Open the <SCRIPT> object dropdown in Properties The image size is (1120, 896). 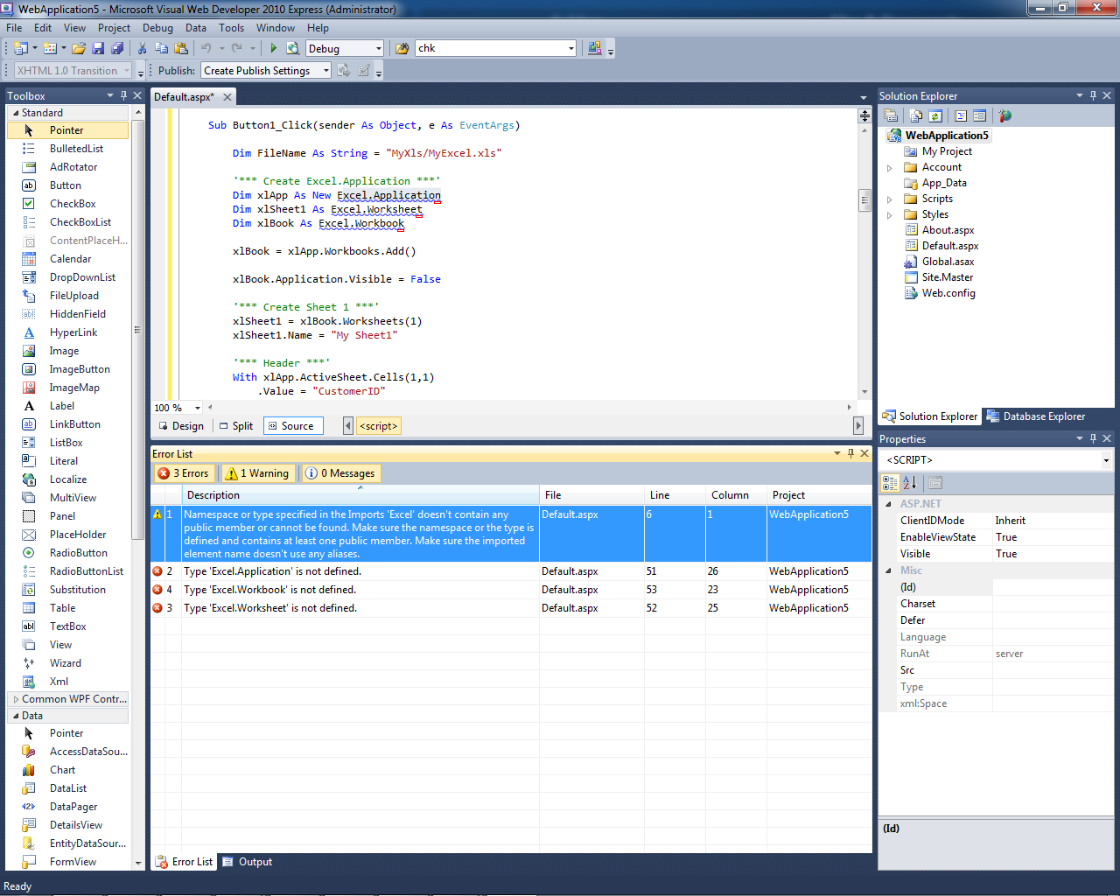(1106, 460)
